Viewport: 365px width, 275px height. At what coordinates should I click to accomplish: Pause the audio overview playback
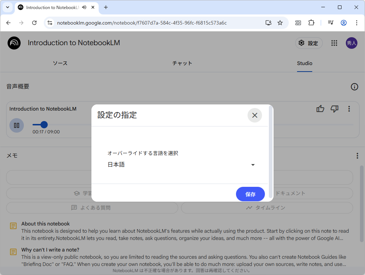(17, 125)
